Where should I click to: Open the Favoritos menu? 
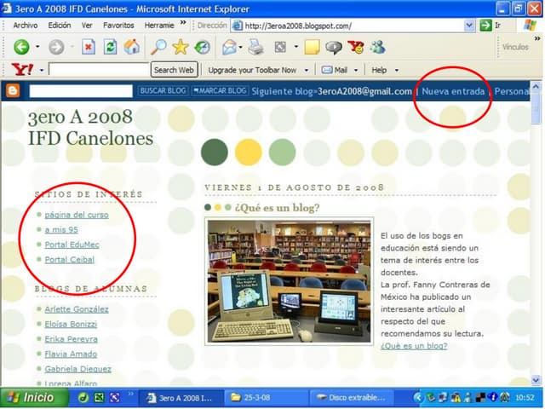coord(118,26)
